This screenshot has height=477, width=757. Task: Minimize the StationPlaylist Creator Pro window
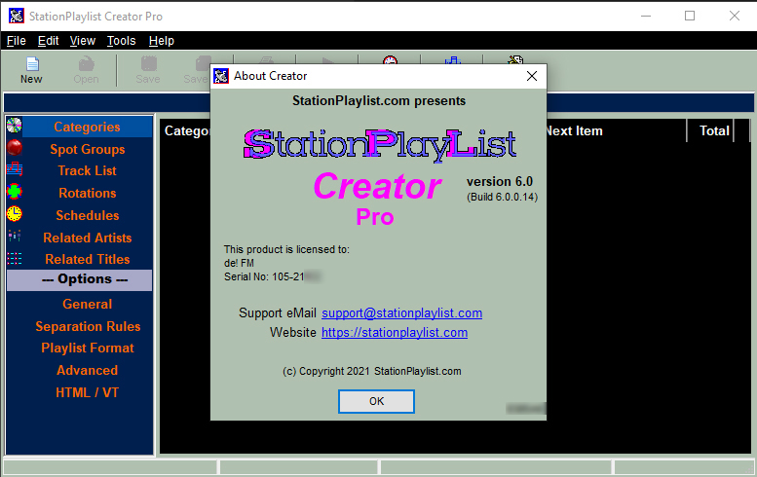pos(646,16)
